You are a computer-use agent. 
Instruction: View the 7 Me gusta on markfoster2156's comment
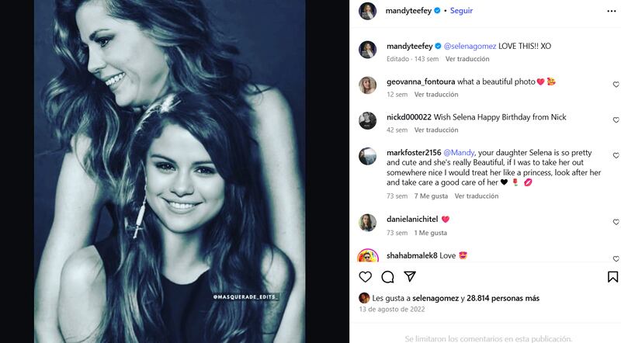431,196
